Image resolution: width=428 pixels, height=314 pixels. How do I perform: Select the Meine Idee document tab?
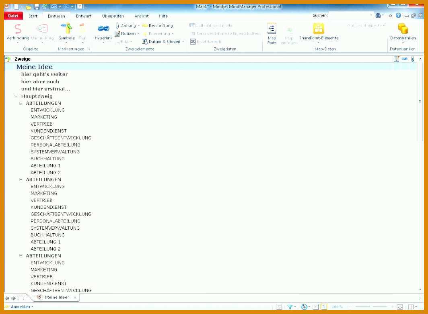(x=57, y=298)
